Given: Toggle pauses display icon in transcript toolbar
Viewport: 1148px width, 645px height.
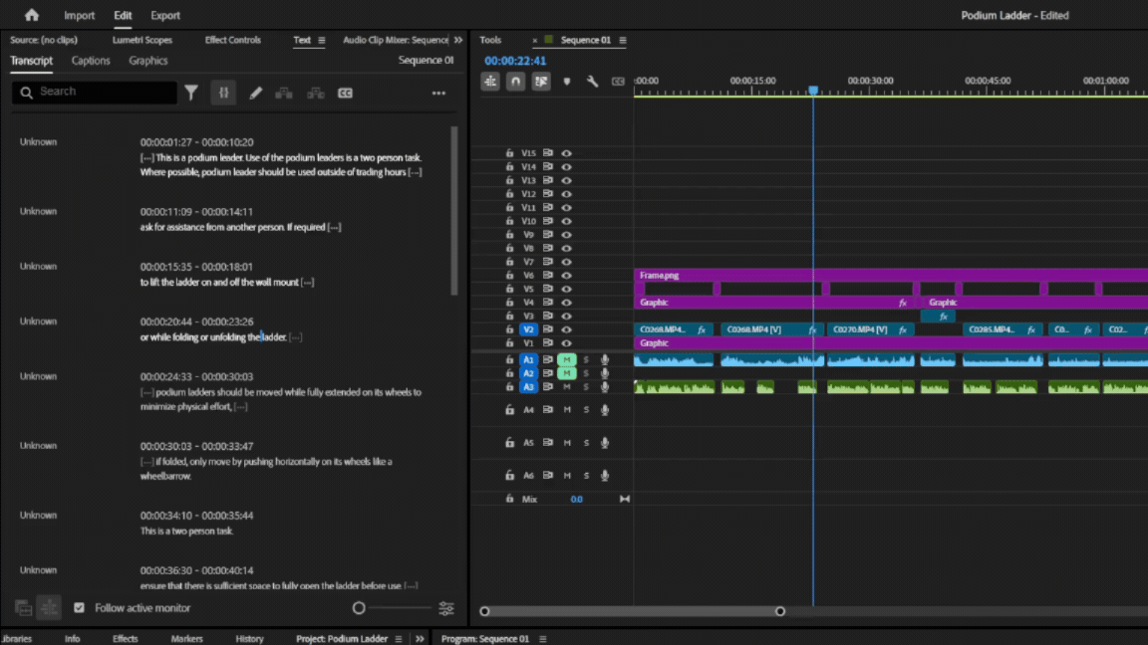Looking at the screenshot, I should coord(223,93).
